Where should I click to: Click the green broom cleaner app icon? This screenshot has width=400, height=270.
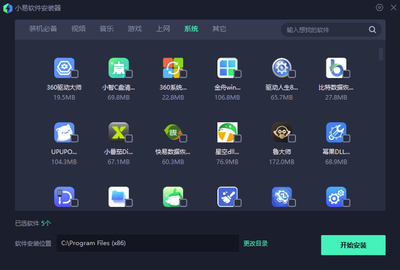pyautogui.click(x=173, y=197)
